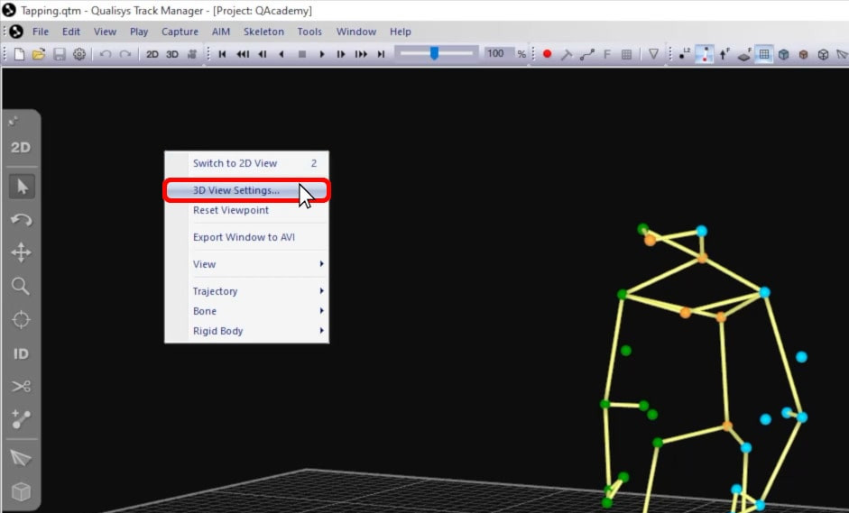Viewport: 849px width, 513px height.
Task: Toggle the bones display icon
Action: click(704, 54)
